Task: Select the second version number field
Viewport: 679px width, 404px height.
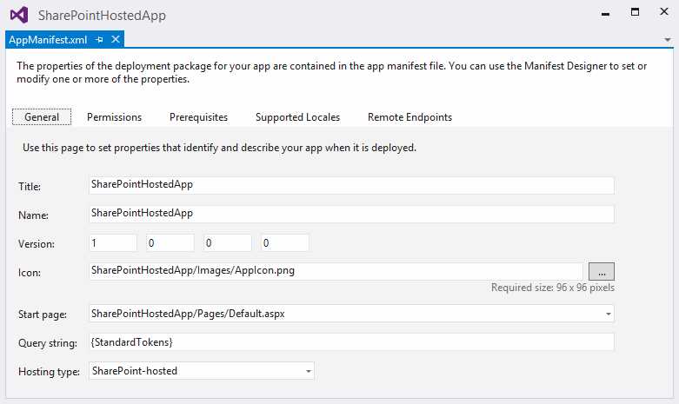Action: pyautogui.click(x=170, y=242)
